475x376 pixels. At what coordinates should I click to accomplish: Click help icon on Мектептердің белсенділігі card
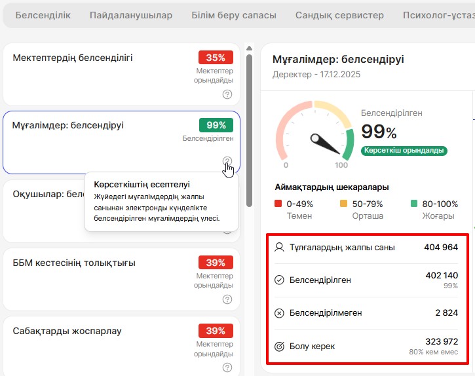click(227, 94)
